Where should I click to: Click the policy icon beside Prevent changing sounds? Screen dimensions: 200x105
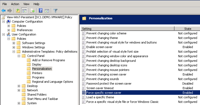(x=84, y=79)
